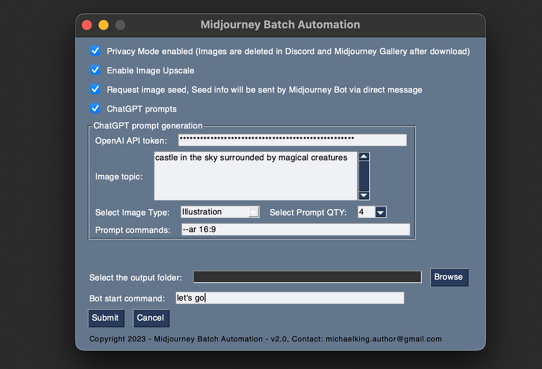Disable ChatGPT prompts
The width and height of the screenshot is (542, 369).
coord(95,108)
